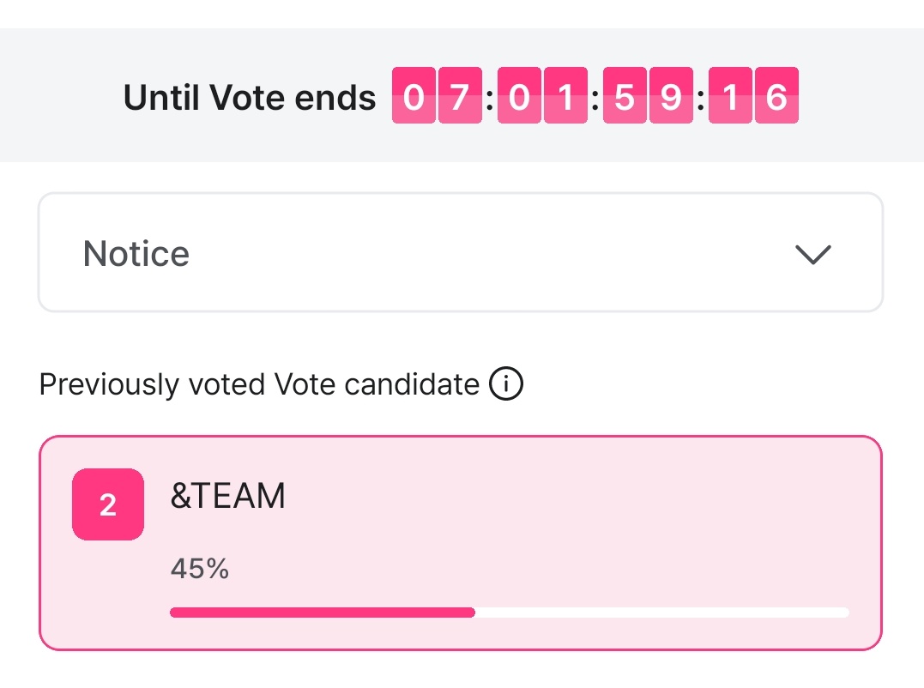Click the pink filled part of progress bar
The image size is (924, 688).
[x=322, y=613]
